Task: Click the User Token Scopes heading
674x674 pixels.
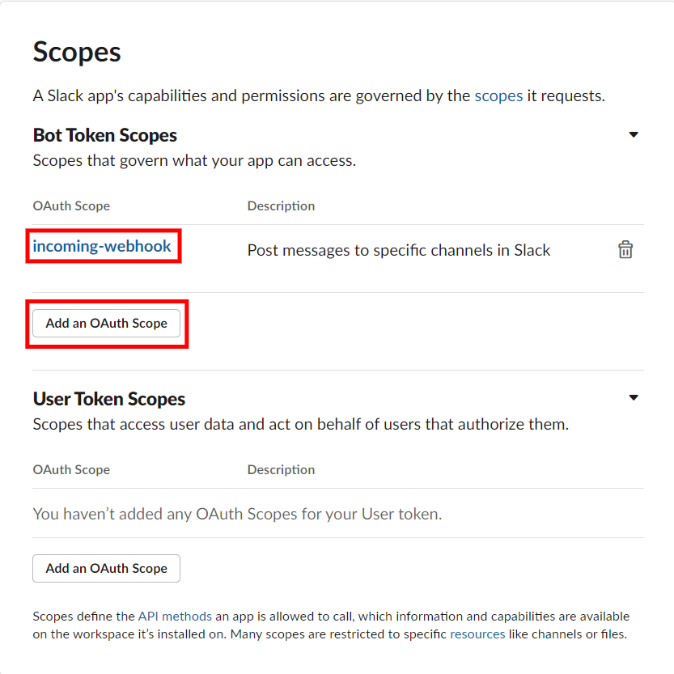Action: [109, 399]
